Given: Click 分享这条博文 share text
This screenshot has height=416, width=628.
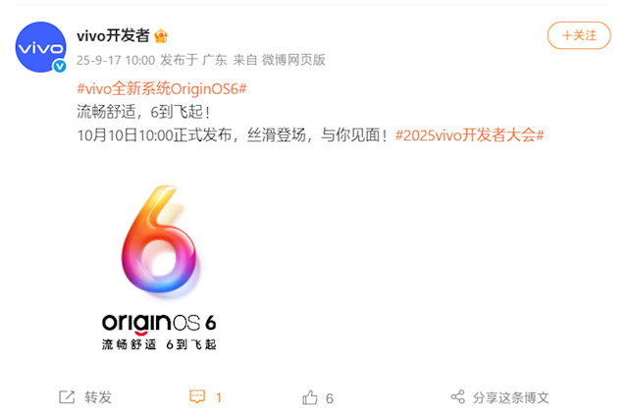Looking at the screenshot, I should coord(510,397).
